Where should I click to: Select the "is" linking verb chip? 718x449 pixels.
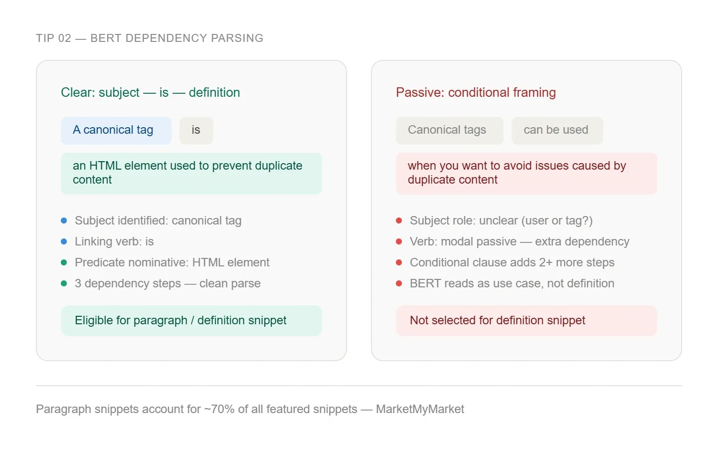click(x=196, y=130)
